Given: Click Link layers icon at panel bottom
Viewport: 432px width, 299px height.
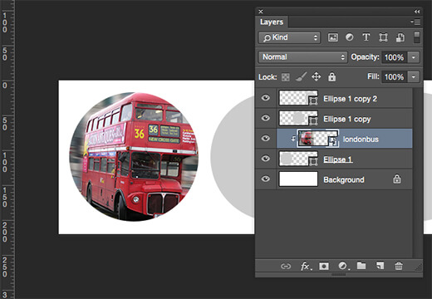Looking at the screenshot, I should click(286, 267).
